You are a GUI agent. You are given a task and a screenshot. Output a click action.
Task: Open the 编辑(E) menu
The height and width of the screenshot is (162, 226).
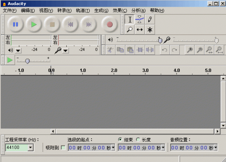click(x=28, y=11)
